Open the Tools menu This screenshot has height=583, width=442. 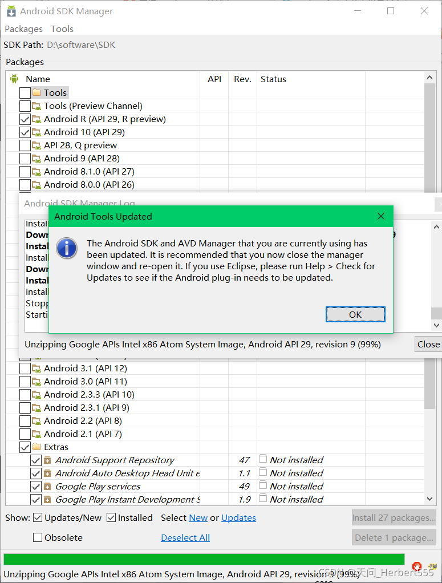62,29
